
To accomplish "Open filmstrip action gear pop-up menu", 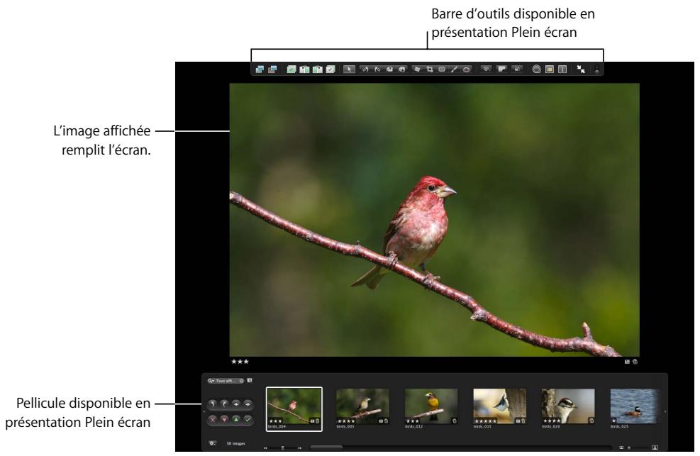I will click(213, 443).
